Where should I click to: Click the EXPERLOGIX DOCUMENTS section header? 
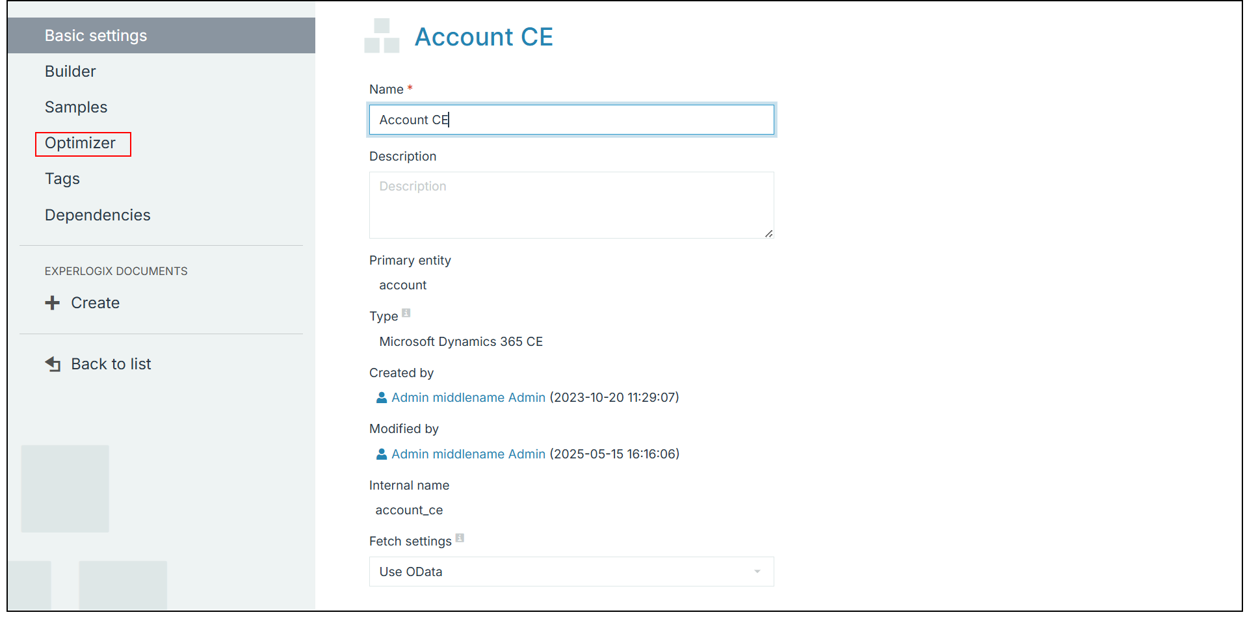(x=116, y=271)
